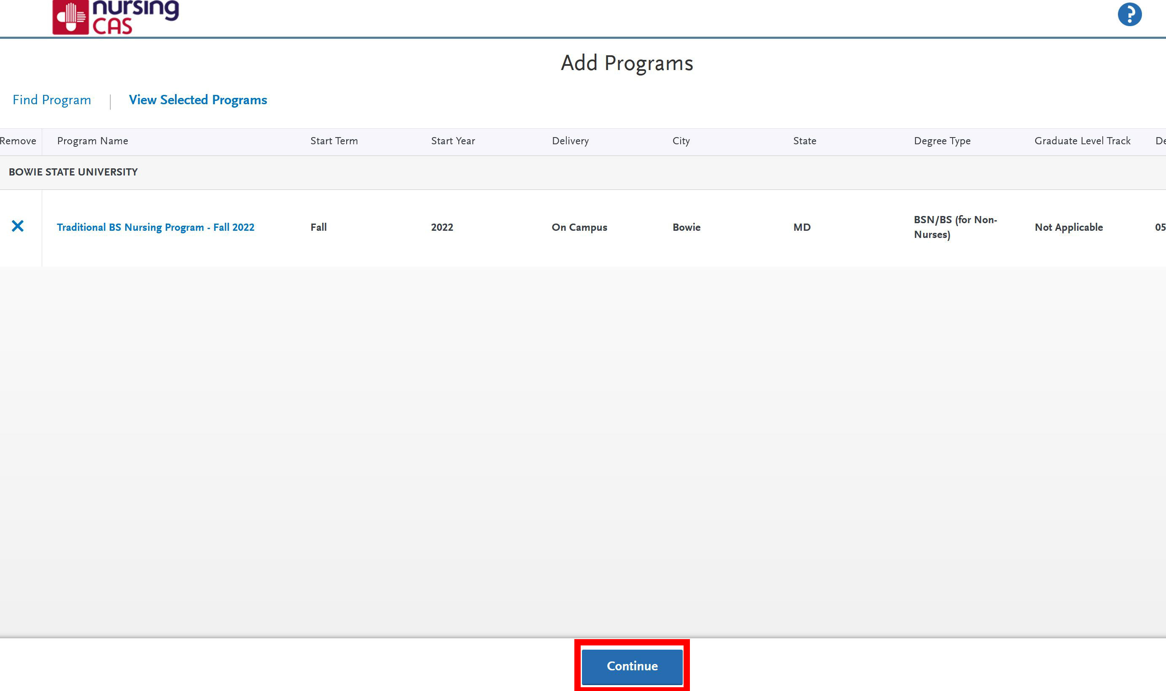
Task: Click the Add Programs page heading
Action: tap(627, 63)
